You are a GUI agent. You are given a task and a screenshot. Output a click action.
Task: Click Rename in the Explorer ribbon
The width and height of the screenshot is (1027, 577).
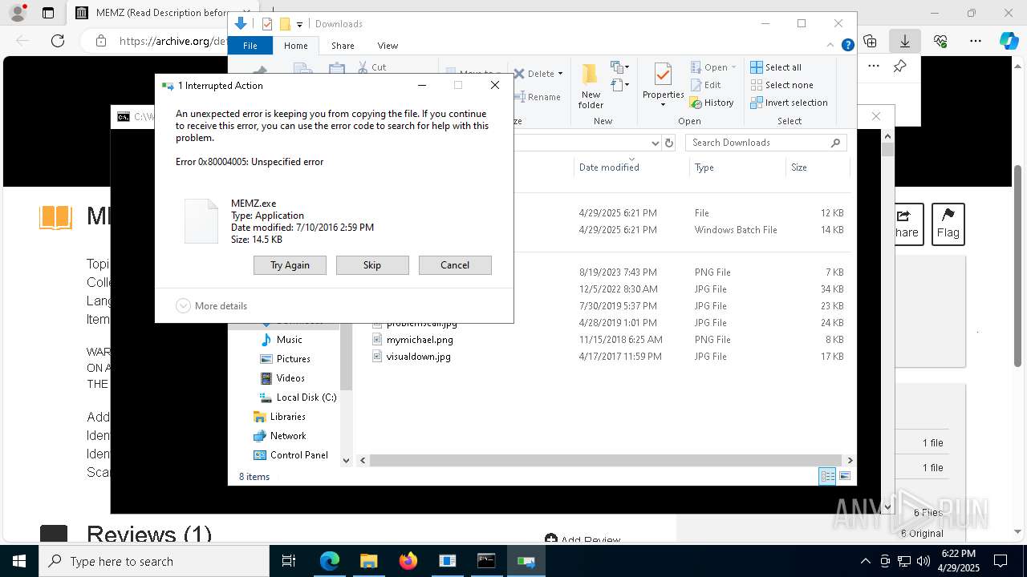[x=538, y=97]
